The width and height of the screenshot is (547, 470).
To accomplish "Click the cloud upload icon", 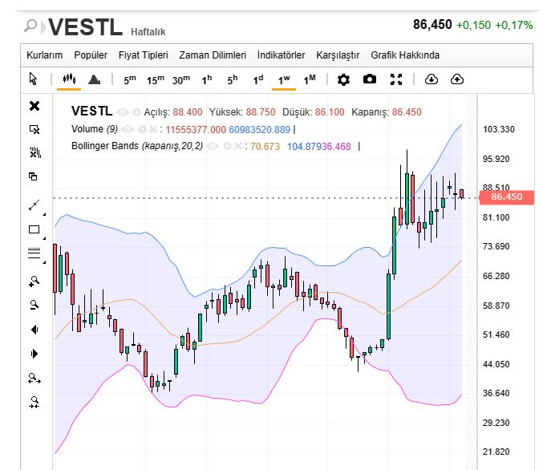I will (x=457, y=79).
